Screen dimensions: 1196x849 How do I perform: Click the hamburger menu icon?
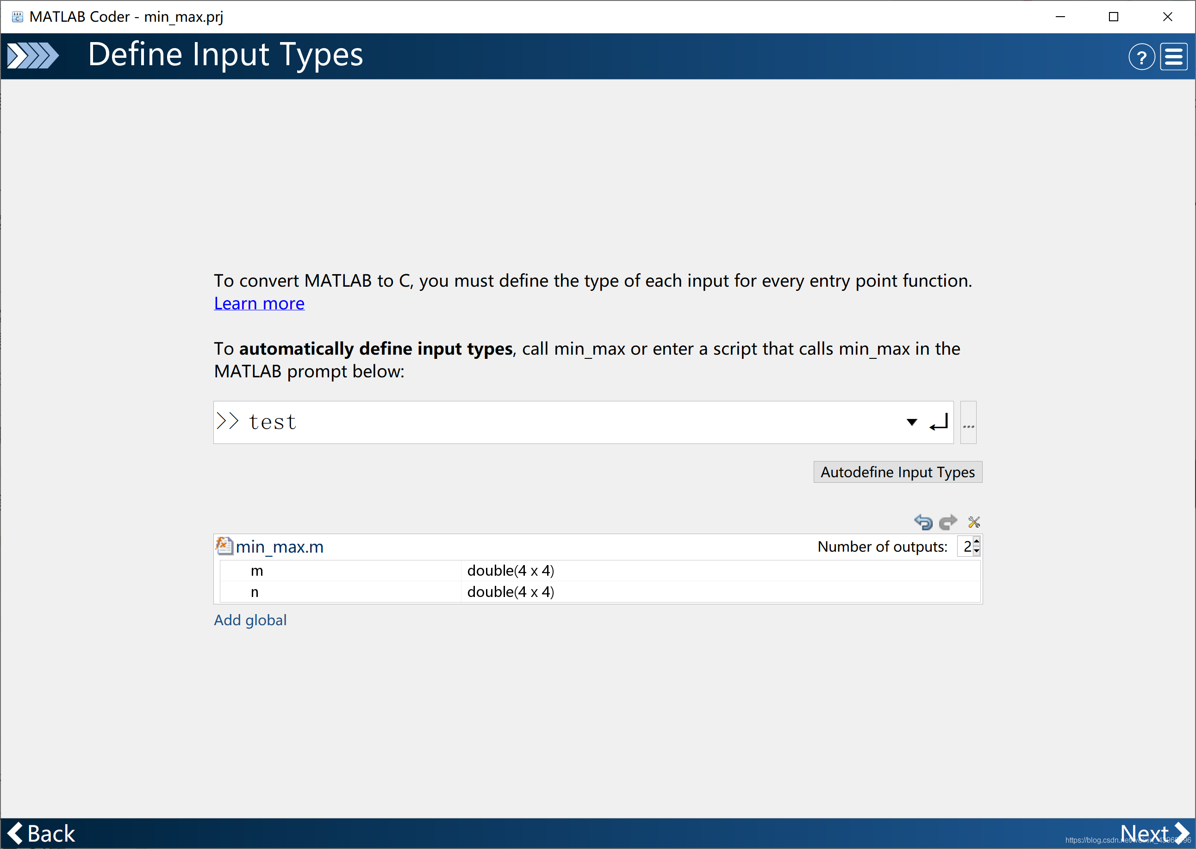tap(1174, 56)
